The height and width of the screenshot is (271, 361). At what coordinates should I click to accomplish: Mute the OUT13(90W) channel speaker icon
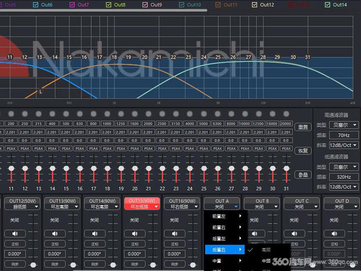[x=55, y=234]
